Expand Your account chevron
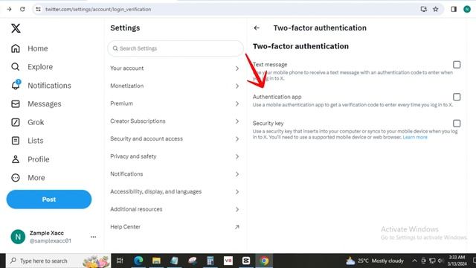 click(x=237, y=68)
